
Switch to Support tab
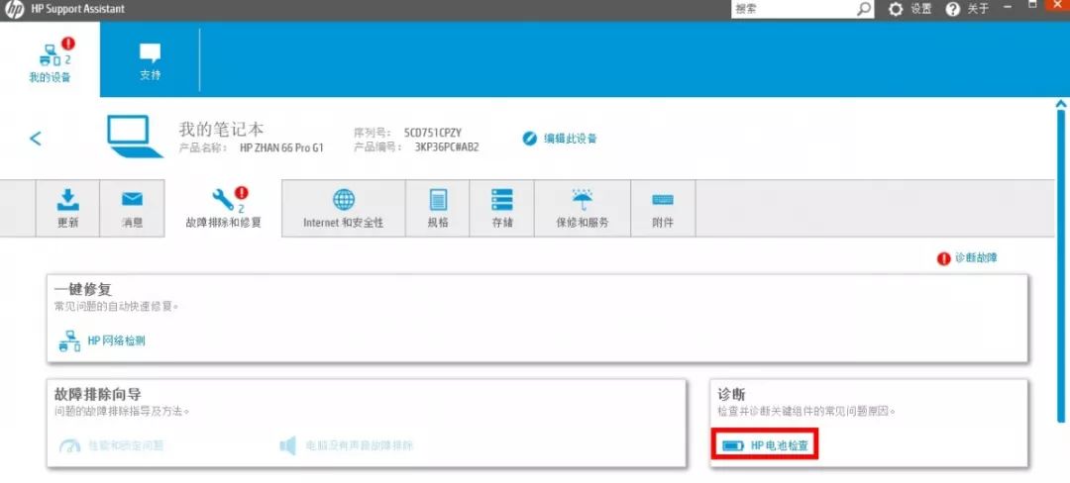point(151,61)
